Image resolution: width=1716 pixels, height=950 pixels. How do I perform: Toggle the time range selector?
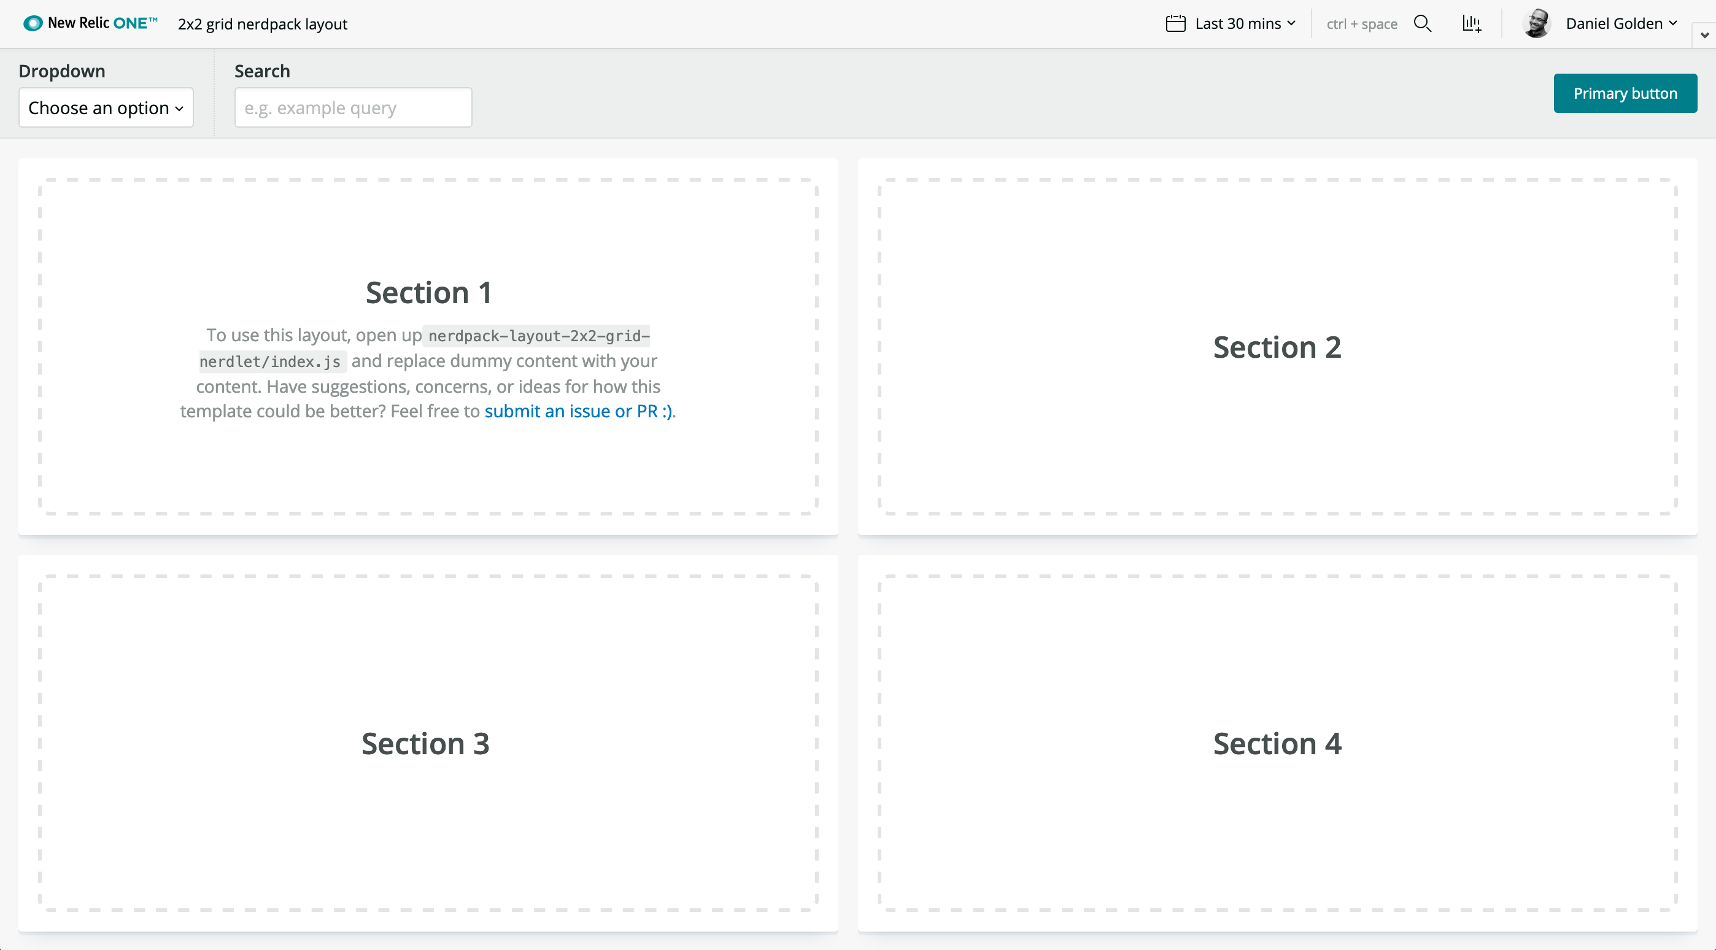pyautogui.click(x=1232, y=23)
